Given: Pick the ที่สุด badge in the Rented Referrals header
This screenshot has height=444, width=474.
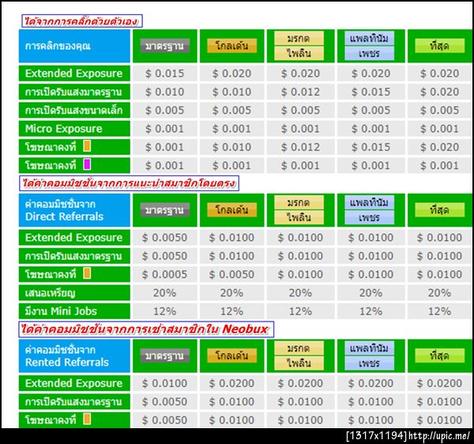Looking at the screenshot, I should (x=440, y=356).
